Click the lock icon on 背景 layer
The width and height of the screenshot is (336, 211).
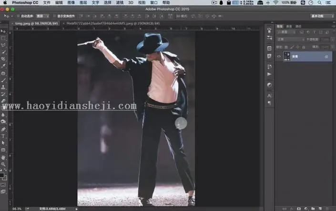coord(326,56)
